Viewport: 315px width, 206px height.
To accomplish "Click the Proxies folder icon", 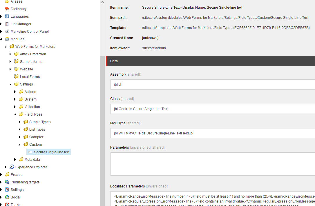I will [7, 174].
